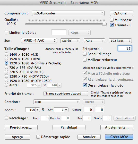Screen dimensions: 138x144
Task: Uncheck the Trames-B checkbox
Action: (x=112, y=25)
